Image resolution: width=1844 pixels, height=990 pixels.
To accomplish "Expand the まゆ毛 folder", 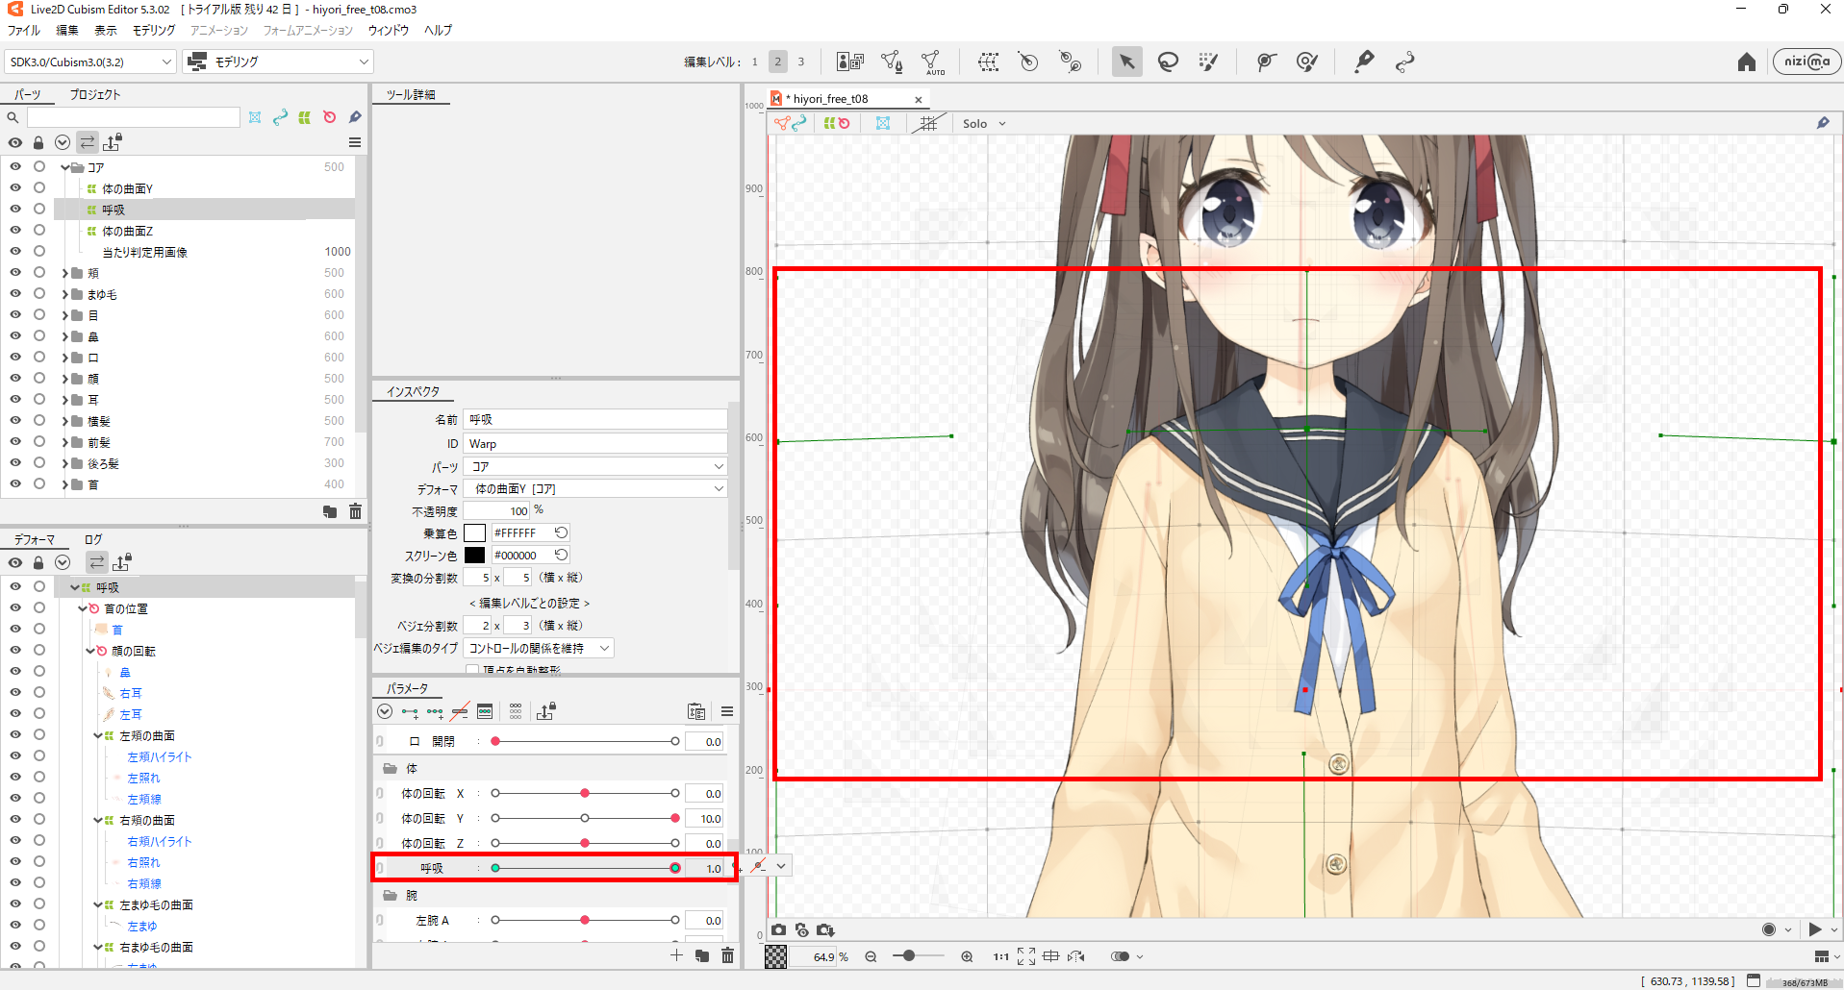I will click(65, 294).
